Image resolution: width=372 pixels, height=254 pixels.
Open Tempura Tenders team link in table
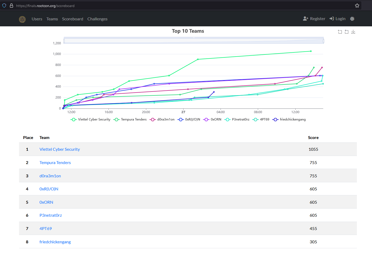click(55, 163)
